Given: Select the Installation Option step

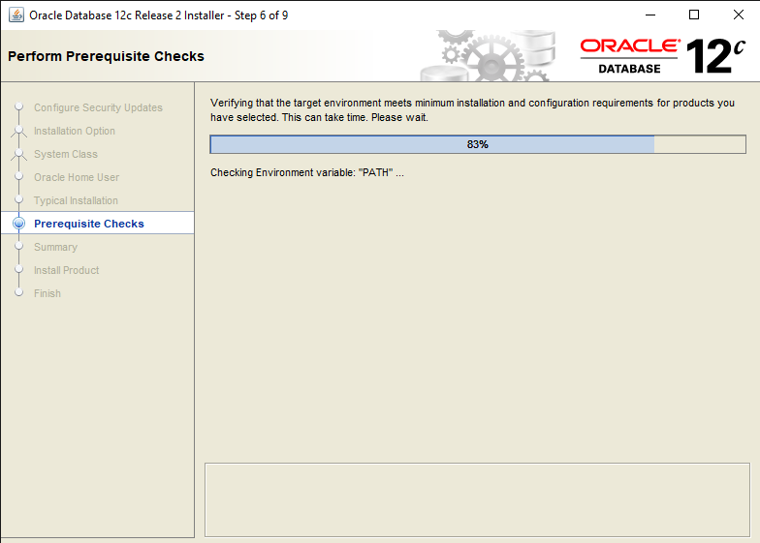Looking at the screenshot, I should click(74, 131).
